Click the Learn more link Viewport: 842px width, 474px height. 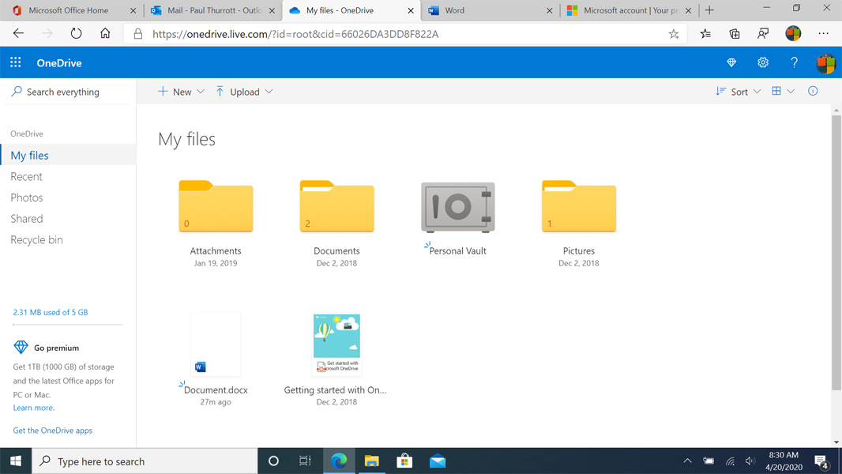(x=33, y=408)
